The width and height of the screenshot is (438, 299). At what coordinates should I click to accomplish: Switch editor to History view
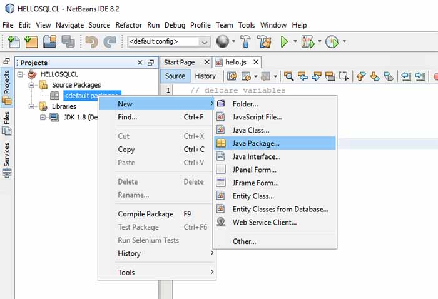coord(205,76)
